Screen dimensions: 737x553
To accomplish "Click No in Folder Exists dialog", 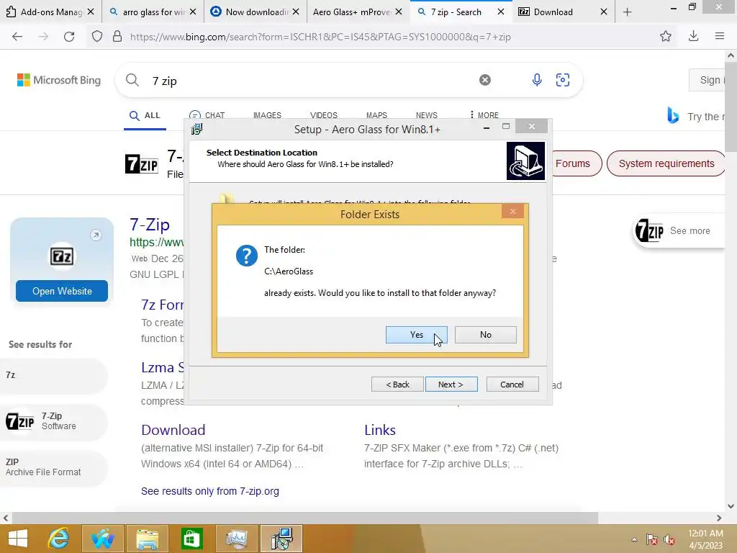I will [486, 335].
